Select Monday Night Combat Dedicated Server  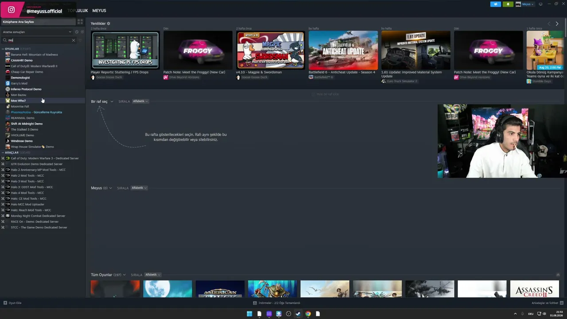coord(38,216)
